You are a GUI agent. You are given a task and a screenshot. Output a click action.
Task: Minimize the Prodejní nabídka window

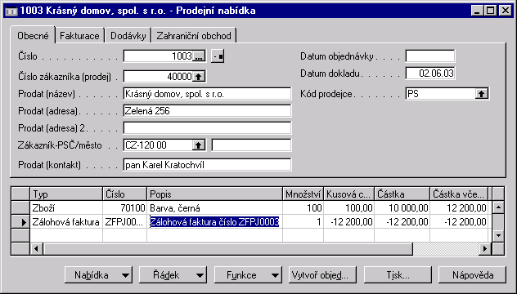(477, 11)
